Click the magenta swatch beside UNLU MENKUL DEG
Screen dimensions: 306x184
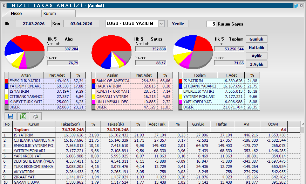coord(94,102)
